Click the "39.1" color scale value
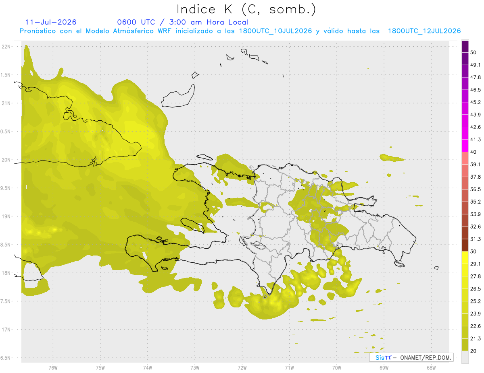Screen dimensions: 484x373 (476, 164)
